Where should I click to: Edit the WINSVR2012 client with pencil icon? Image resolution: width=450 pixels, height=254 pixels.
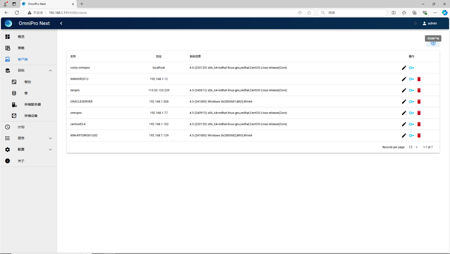tap(404, 79)
